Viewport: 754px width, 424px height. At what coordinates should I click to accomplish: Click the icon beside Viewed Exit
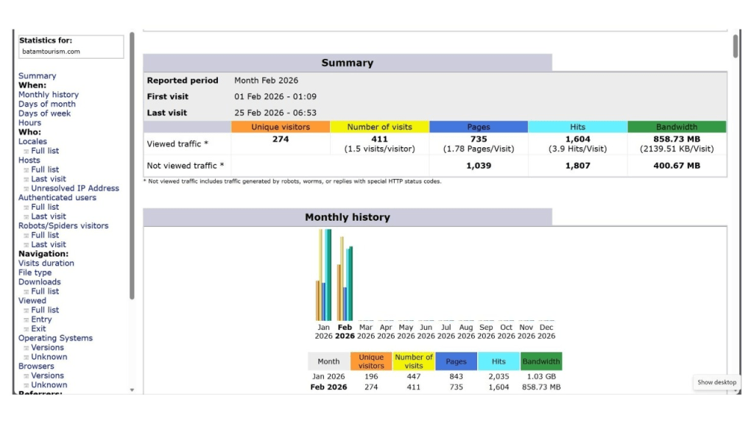pyautogui.click(x=27, y=329)
